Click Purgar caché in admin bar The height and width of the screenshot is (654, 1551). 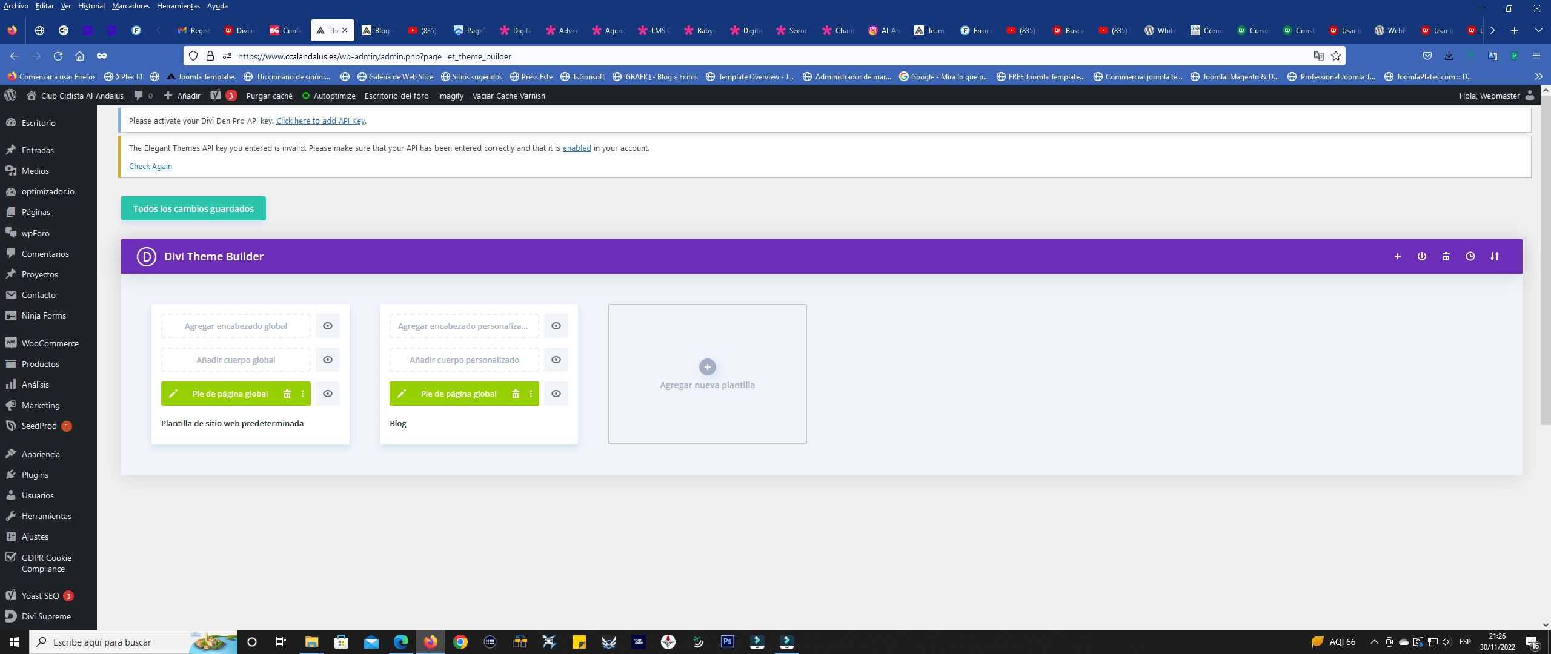point(269,96)
